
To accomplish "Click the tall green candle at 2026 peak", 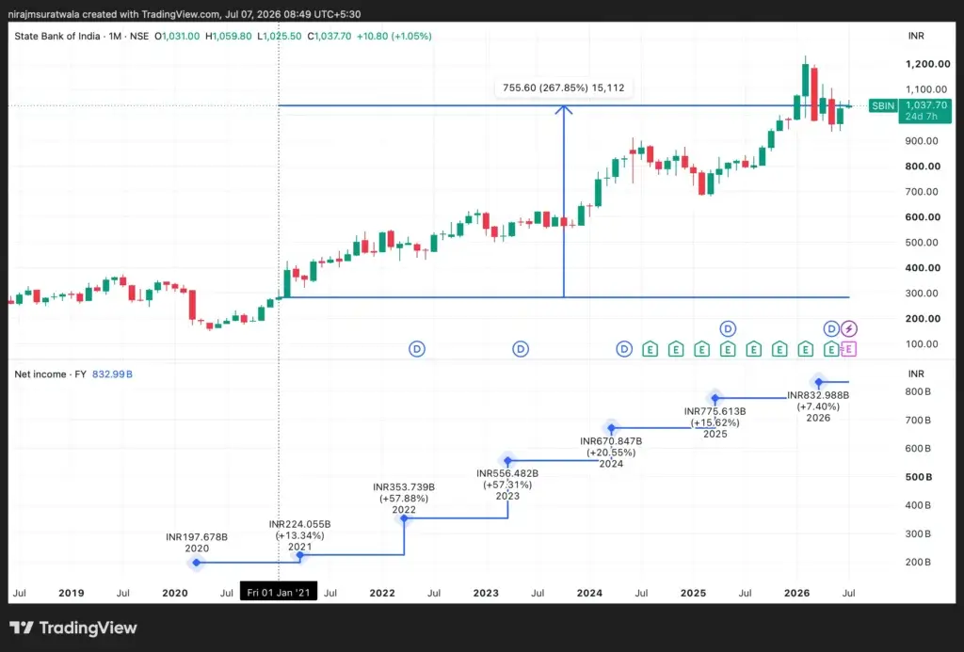I will [x=806, y=80].
